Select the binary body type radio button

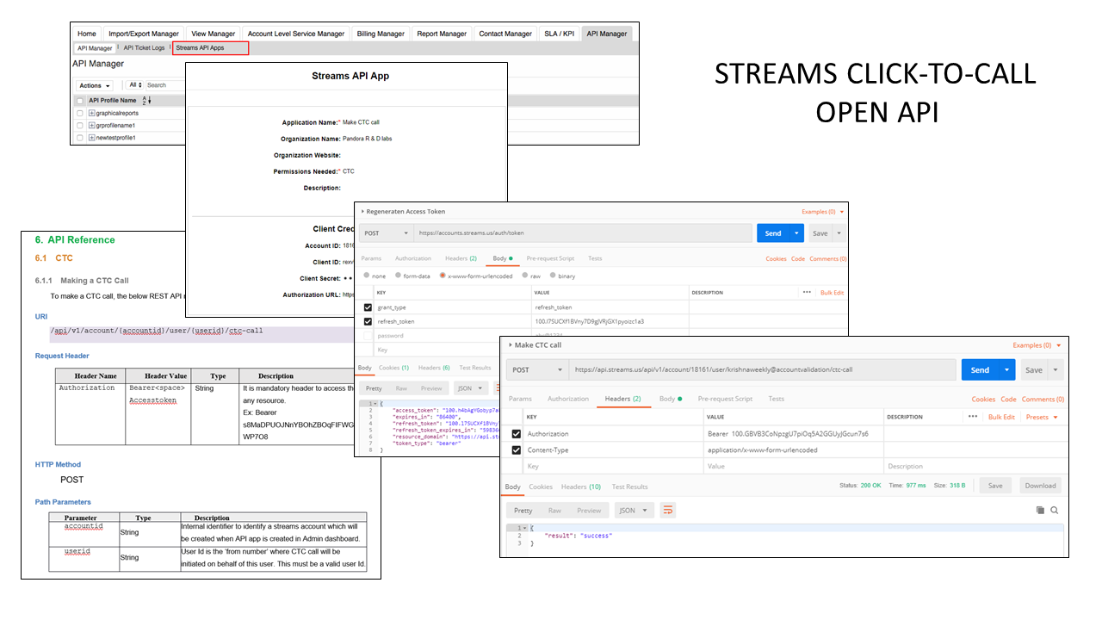pos(553,276)
